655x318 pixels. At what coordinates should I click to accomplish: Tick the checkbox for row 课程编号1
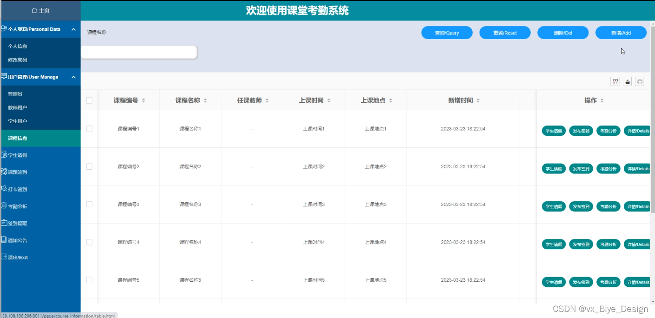(89, 129)
